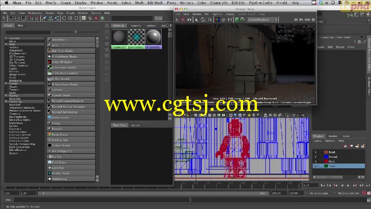Toggle visibility of the TreeL layer

click(315, 166)
